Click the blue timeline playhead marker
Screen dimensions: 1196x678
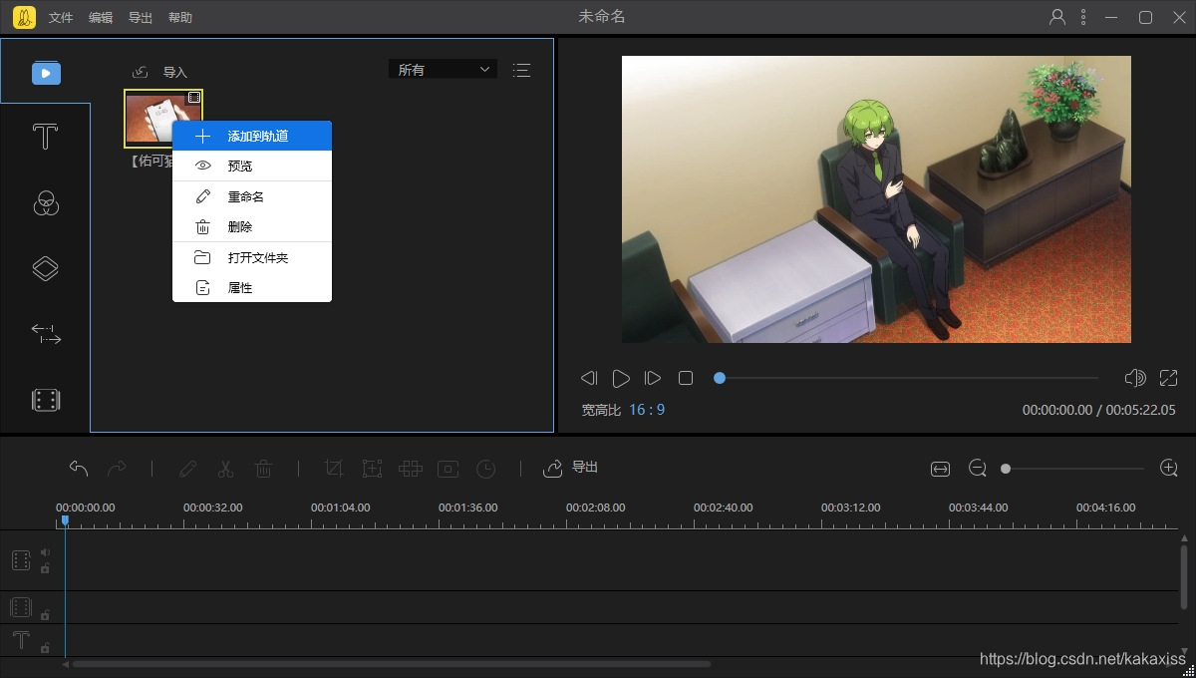click(x=65, y=520)
